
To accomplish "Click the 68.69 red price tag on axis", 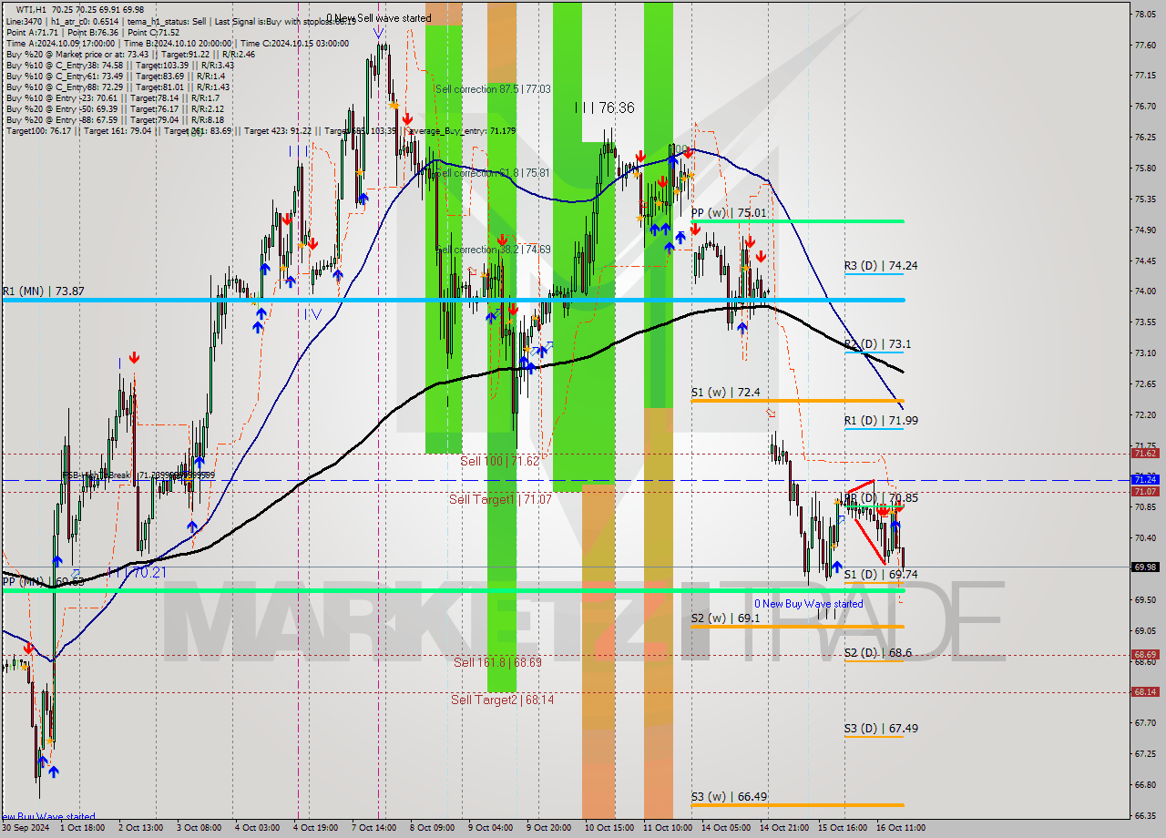I will pyautogui.click(x=1145, y=654).
